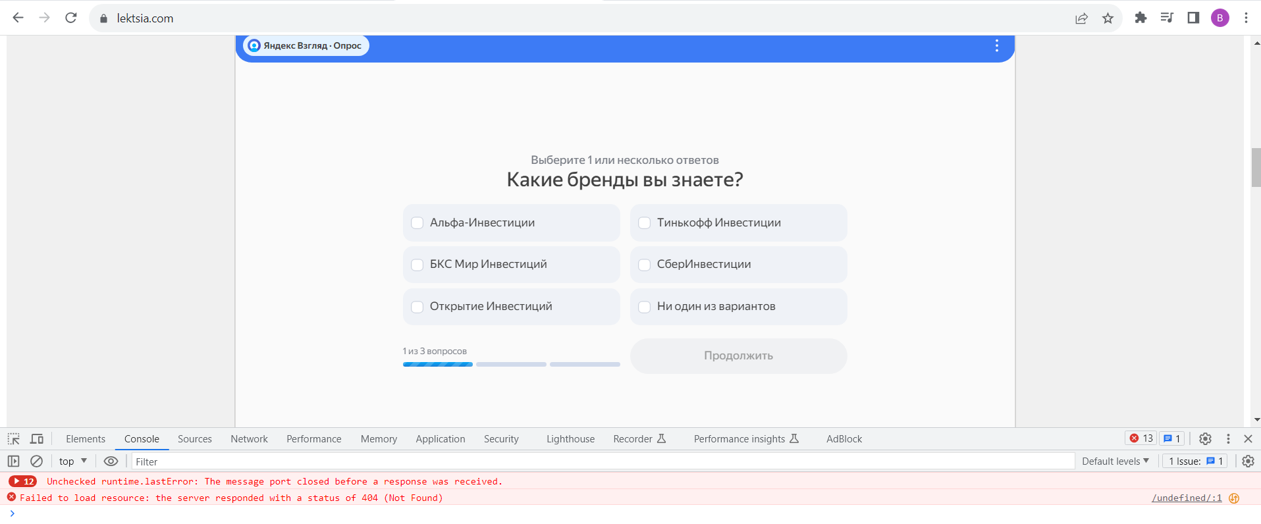Open the /undefined/:1 source link
This screenshot has width=1261, height=524.
1186,498
